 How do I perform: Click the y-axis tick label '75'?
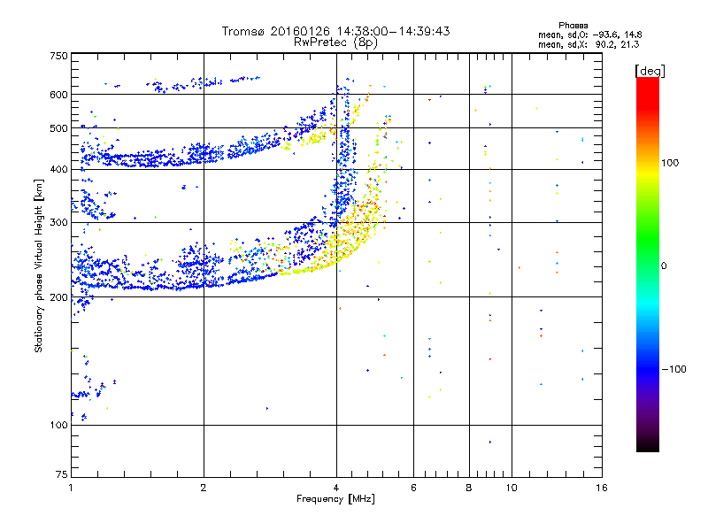[x=62, y=474]
